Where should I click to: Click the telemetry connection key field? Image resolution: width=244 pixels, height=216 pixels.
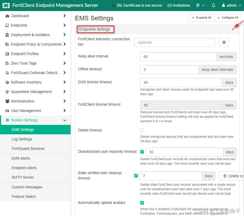[x=175, y=42]
